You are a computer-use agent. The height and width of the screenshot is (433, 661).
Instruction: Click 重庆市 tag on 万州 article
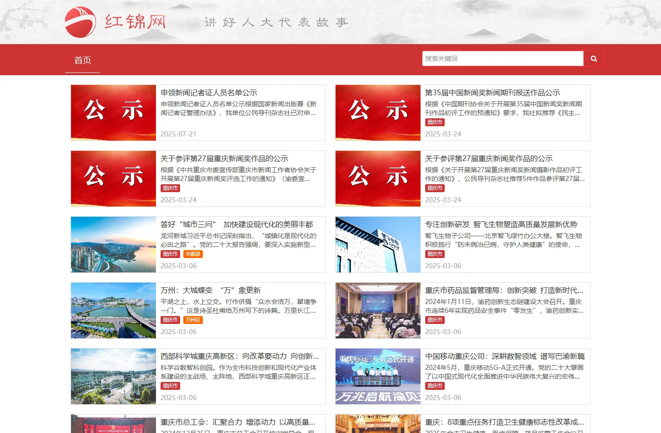coord(170,320)
